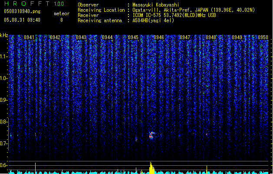Click the meteor count value 8

pos(62,20)
